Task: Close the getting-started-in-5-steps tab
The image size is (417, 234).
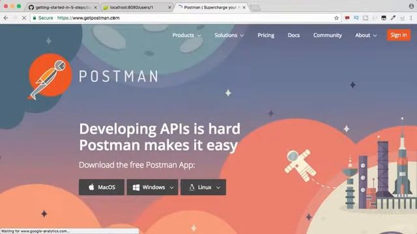Action: (96, 7)
